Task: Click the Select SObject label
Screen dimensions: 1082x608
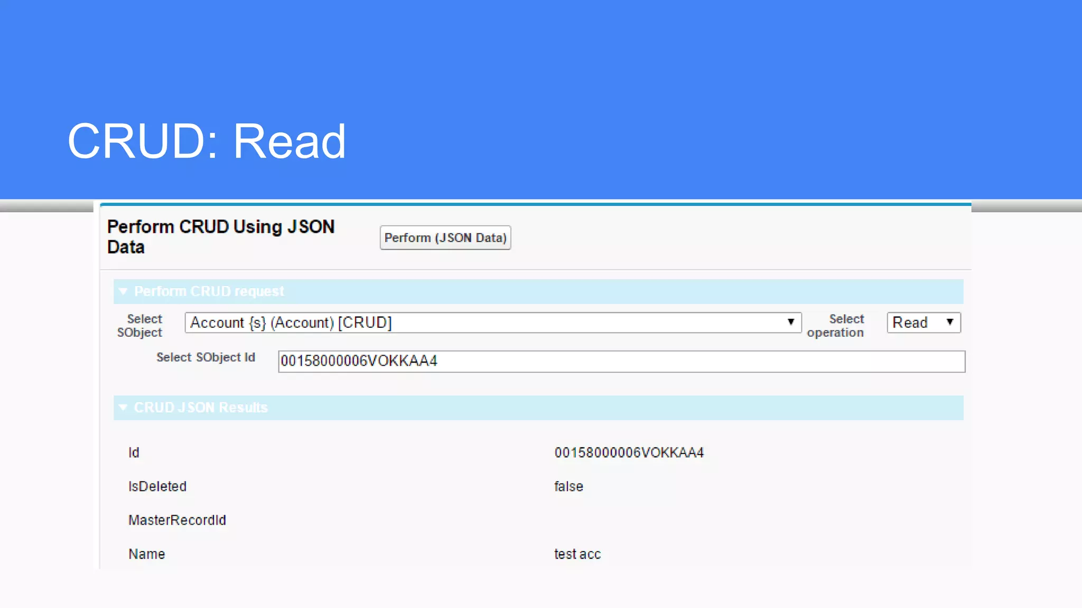Action: pos(139,326)
